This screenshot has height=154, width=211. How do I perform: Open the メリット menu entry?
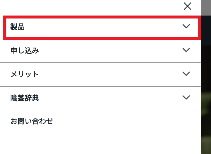(x=88, y=74)
